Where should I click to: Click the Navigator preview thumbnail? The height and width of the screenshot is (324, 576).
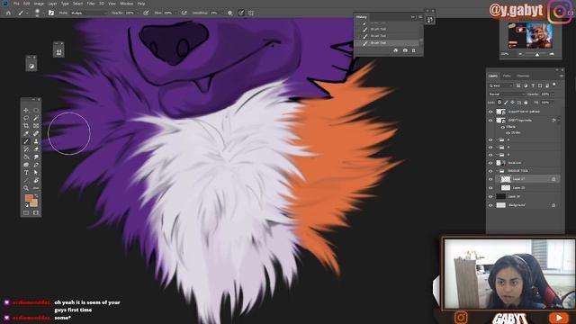pos(530,36)
